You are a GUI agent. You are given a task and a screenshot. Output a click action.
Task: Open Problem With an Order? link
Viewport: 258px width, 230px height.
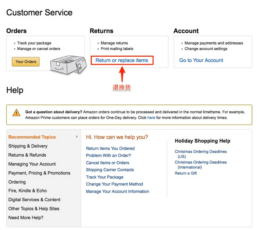pyautogui.click(x=108, y=155)
